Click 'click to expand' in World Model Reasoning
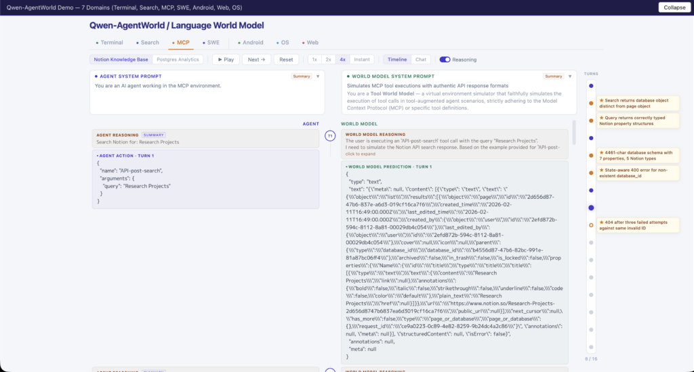Screen dimensions: 694x372 coord(361,154)
